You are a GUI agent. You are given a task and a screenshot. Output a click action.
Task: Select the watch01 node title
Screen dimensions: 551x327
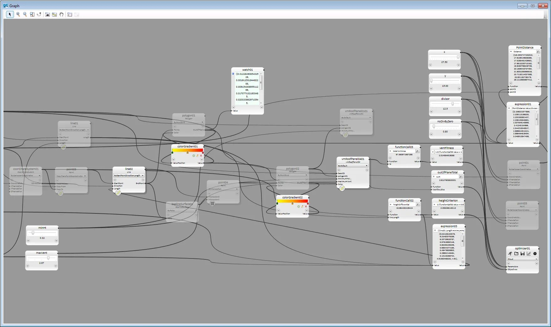247,70
